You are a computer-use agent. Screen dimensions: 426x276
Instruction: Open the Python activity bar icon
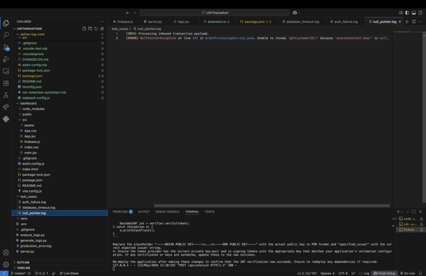[6, 119]
